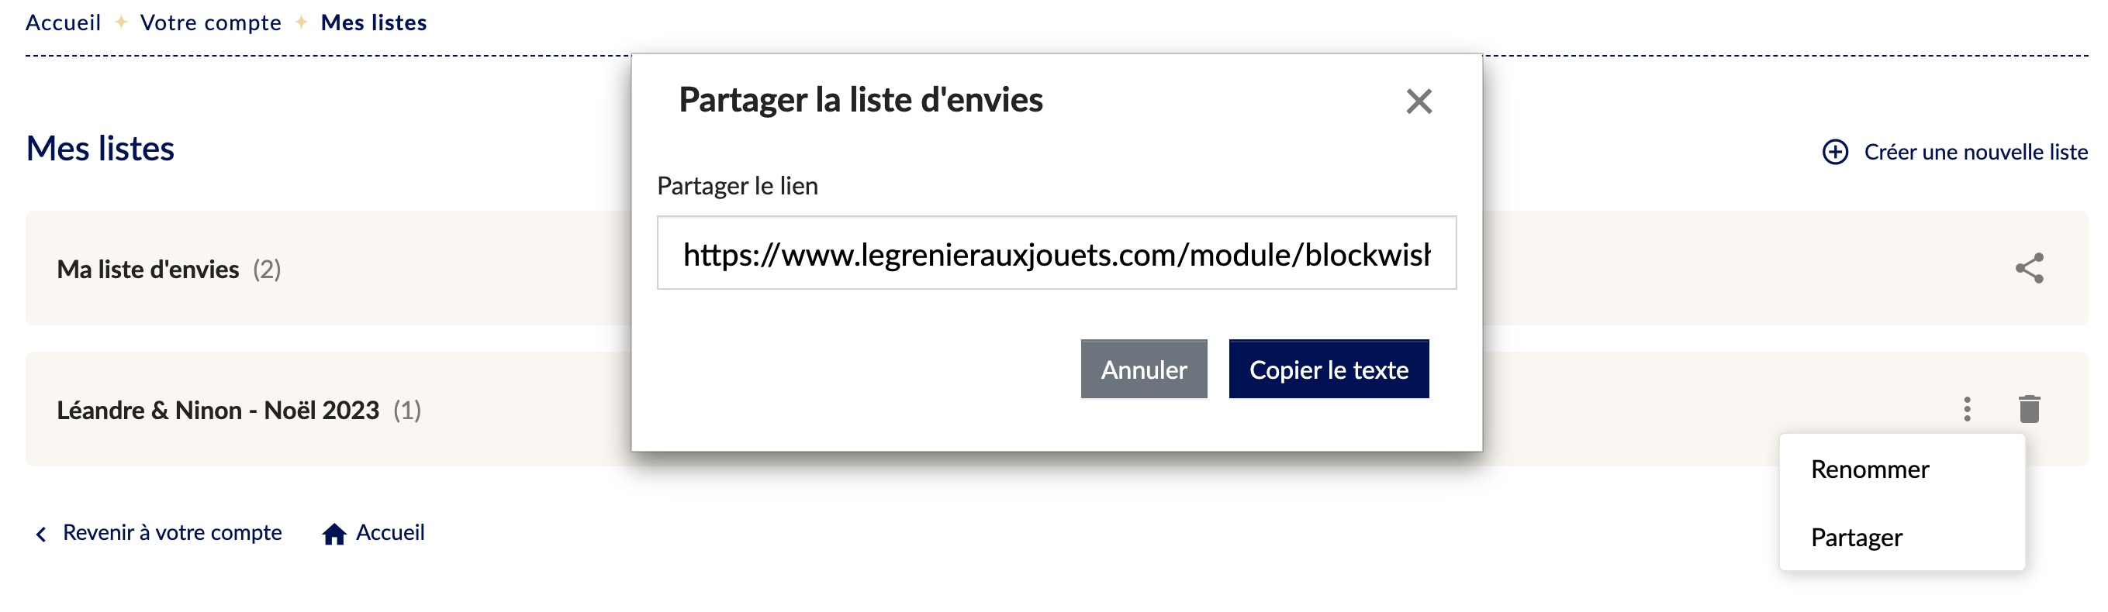Select Renommer from the context menu
Viewport: 2108px width, 612px height.
click(x=1869, y=469)
